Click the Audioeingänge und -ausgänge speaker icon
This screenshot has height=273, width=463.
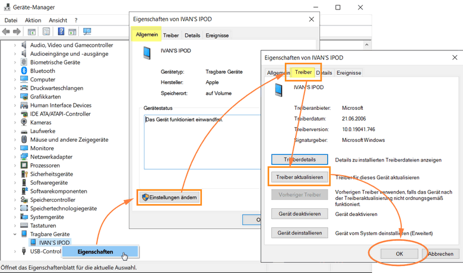[24, 53]
